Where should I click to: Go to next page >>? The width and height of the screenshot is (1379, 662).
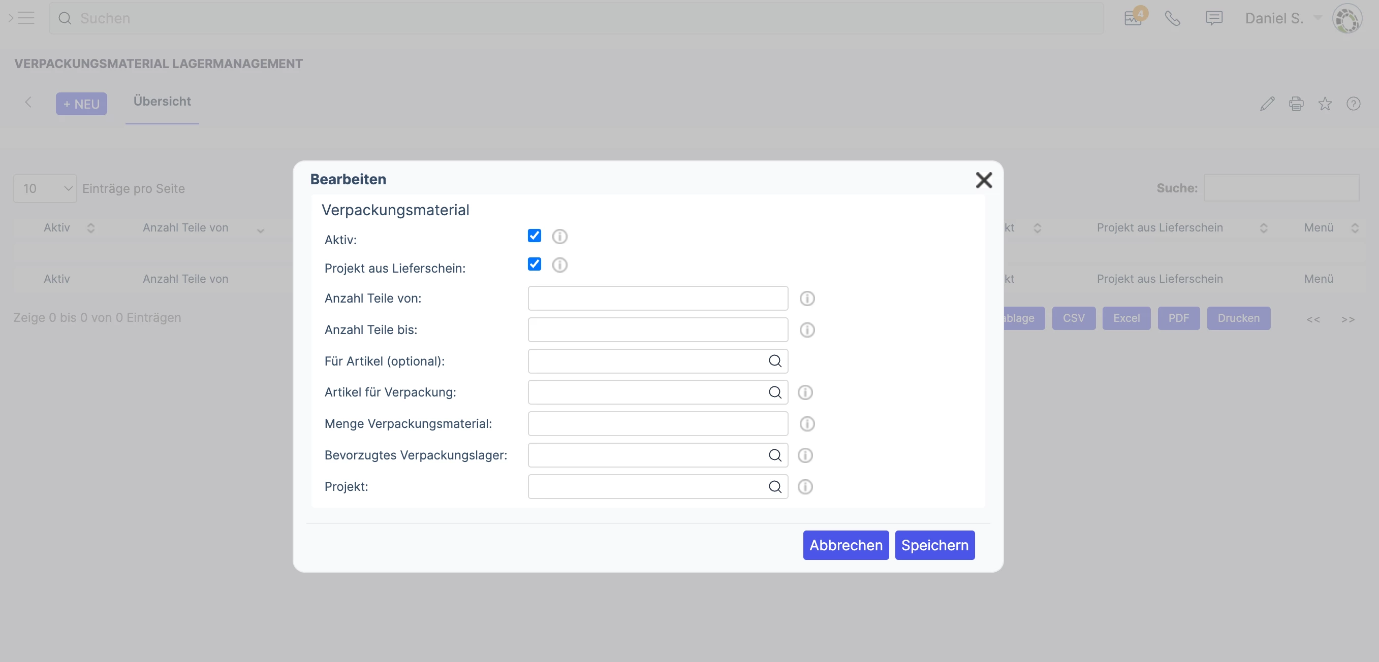(x=1347, y=319)
